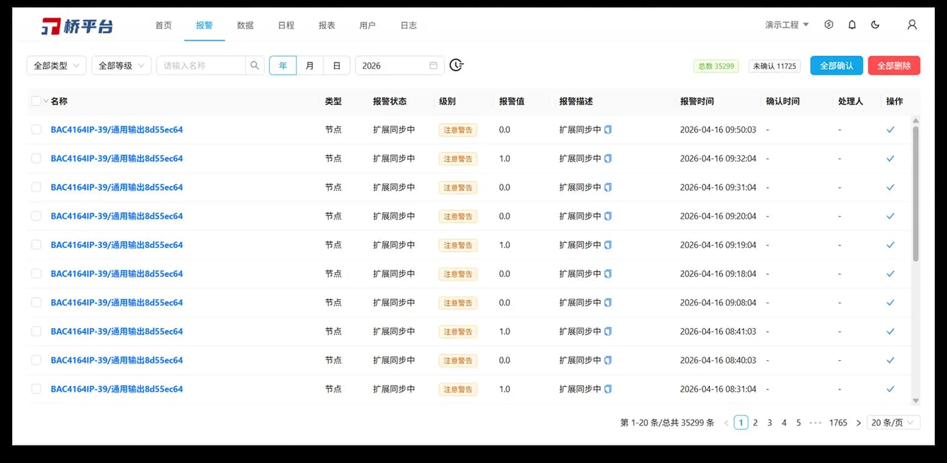Expand the 演示工程 project dropdown
947x463 pixels.
787,25
